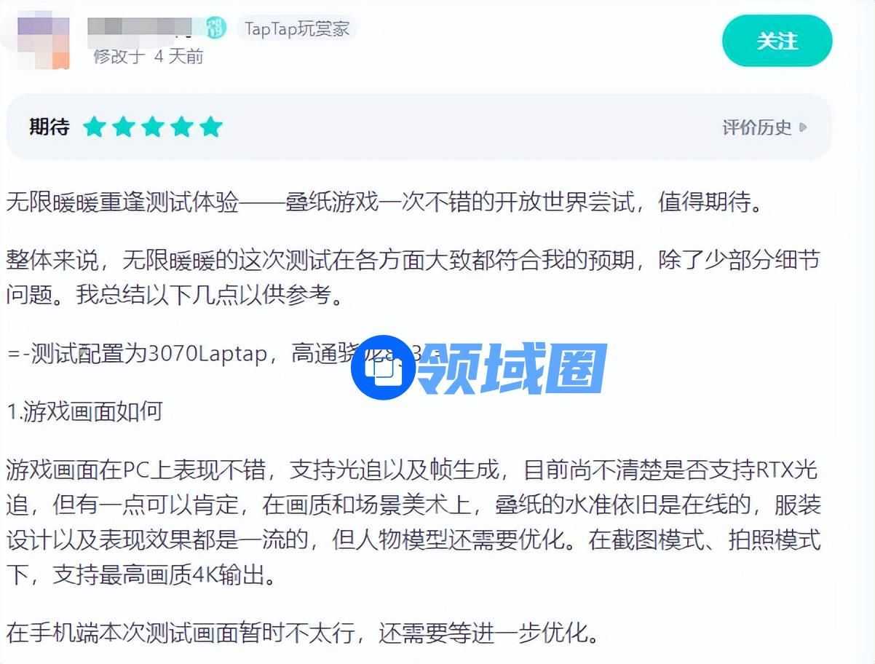Open the blurred reviewer avatar
This screenshot has width=875, height=664.
[43, 42]
